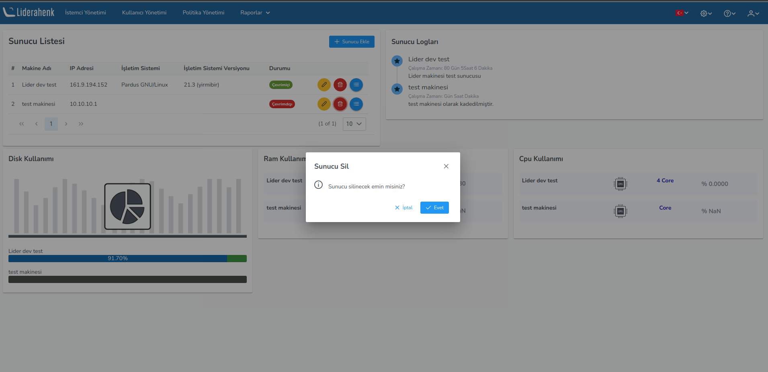This screenshot has height=372, width=768.
Task: Confirm deletion with Evet button
Action: 434,208
